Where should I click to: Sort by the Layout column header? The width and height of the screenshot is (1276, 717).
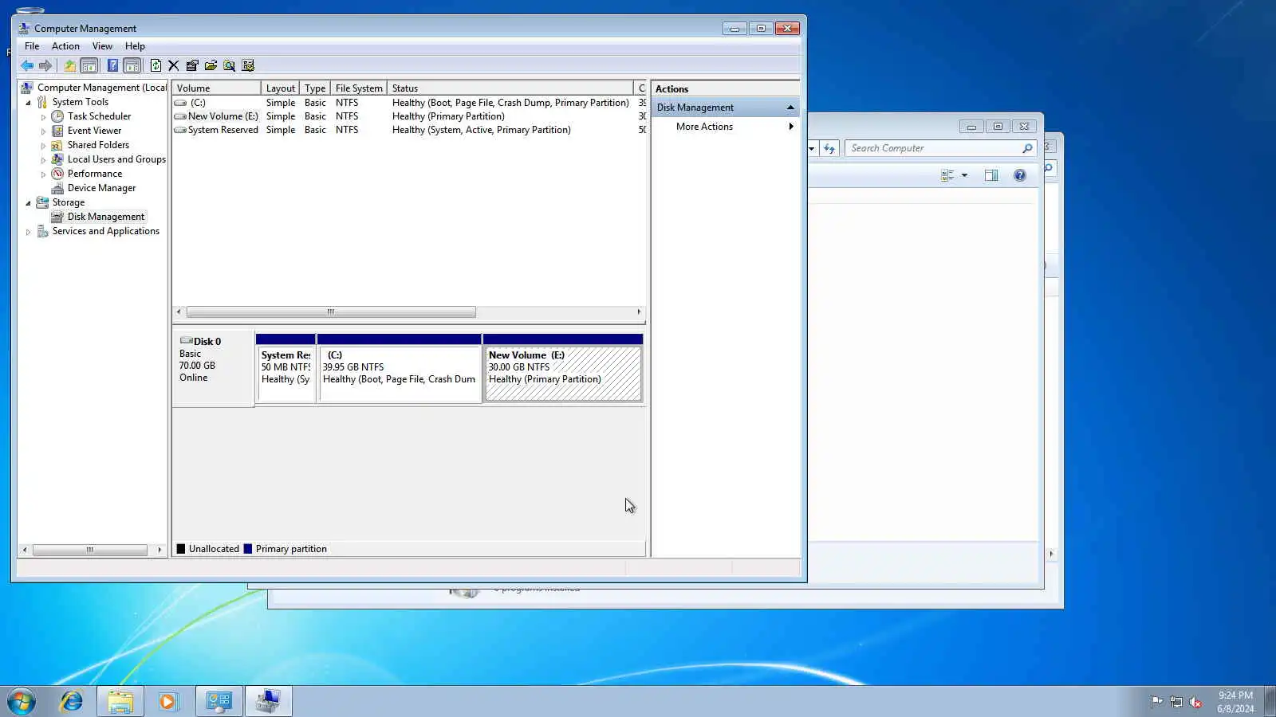(281, 88)
